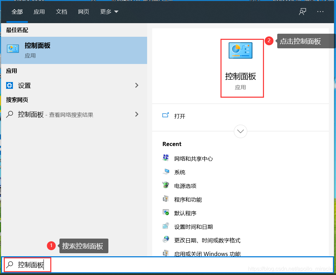Click the 启用或关闭 Windows 功能 icon
The image size is (336, 275).
166,253
